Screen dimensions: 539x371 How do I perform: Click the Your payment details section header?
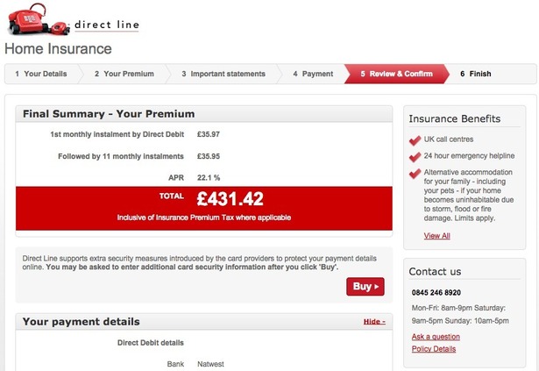click(82, 322)
